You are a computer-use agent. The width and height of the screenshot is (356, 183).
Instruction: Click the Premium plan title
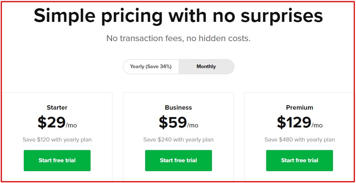300,108
